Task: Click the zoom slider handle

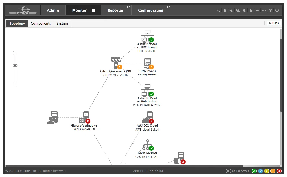Action: point(15,66)
